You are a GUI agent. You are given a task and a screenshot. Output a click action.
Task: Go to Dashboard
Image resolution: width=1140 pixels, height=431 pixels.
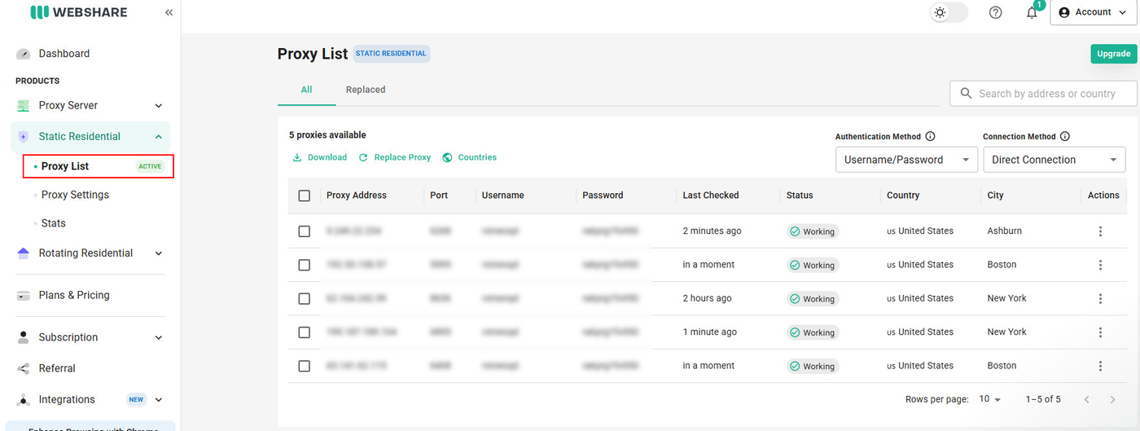click(x=64, y=54)
